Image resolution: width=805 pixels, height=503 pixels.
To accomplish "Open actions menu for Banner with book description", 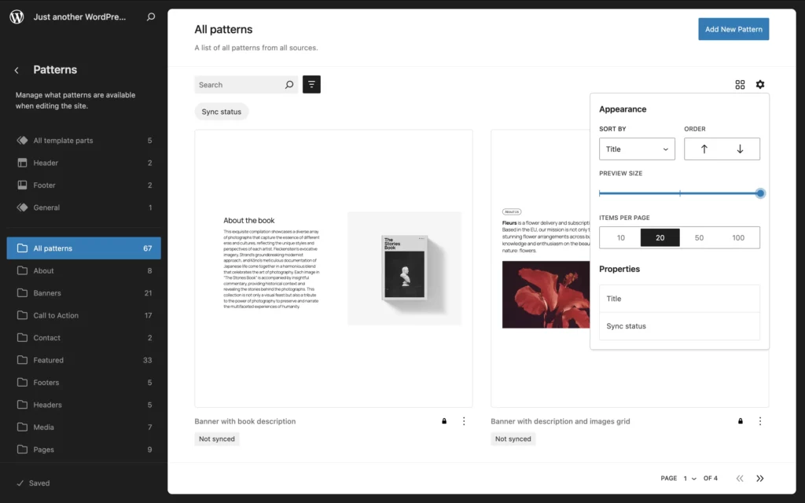I will coord(464,421).
